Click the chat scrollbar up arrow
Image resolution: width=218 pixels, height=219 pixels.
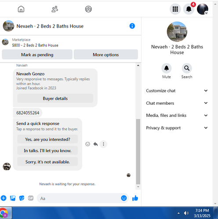[138, 65]
